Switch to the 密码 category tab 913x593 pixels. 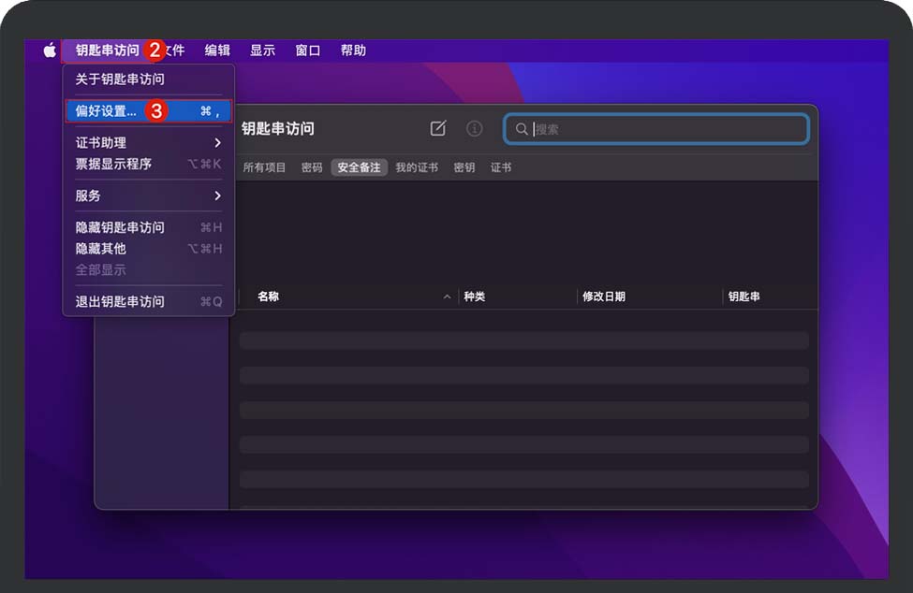310,167
